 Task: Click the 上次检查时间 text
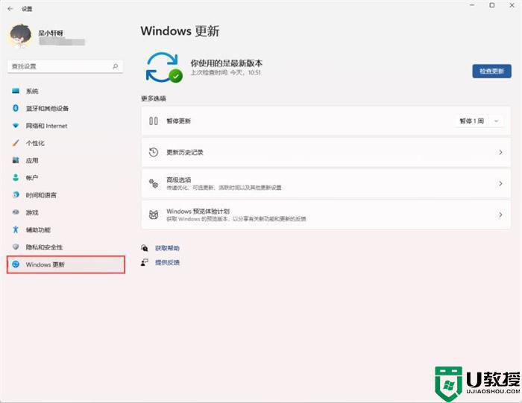(226, 72)
